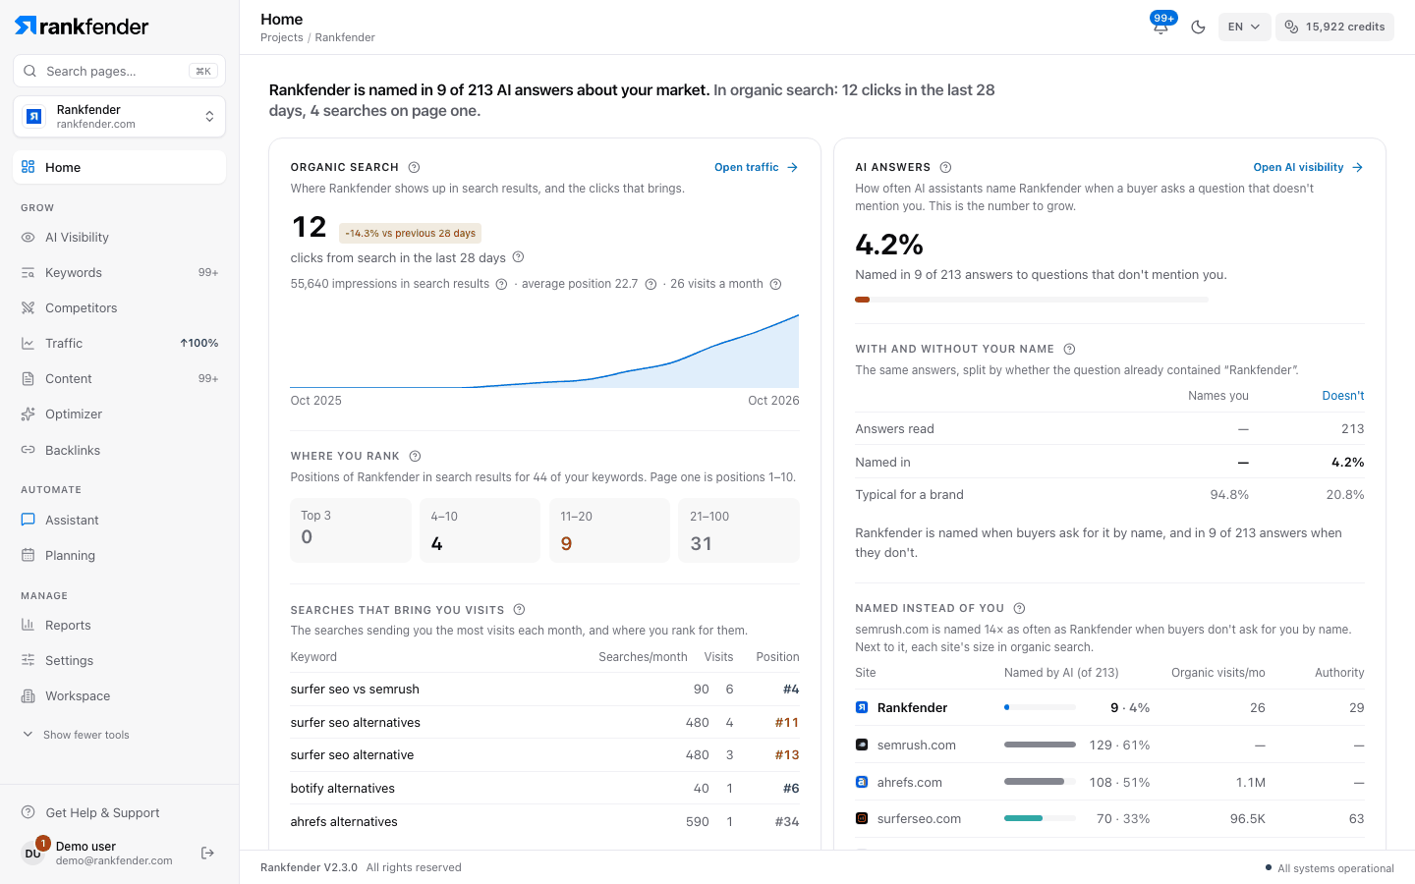The image size is (1415, 884).
Task: Follow the Open traffic link
Action: [x=756, y=168]
